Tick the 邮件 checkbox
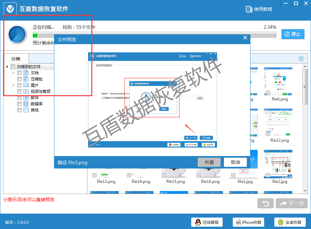311x229 pixels. [x=19, y=97]
